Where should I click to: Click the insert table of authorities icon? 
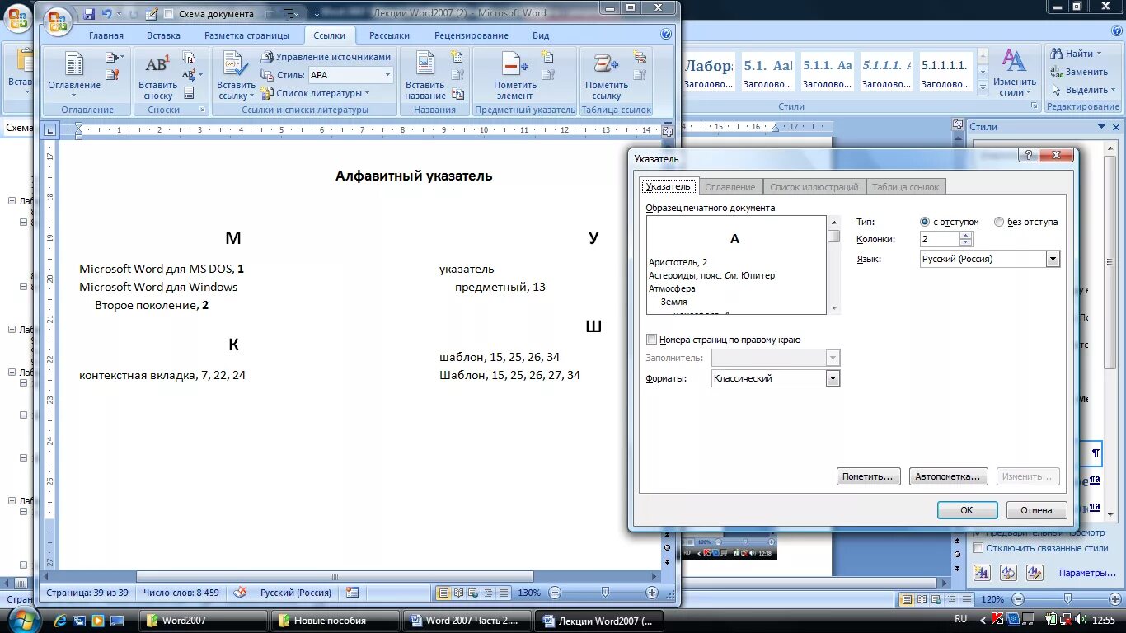tap(640, 57)
